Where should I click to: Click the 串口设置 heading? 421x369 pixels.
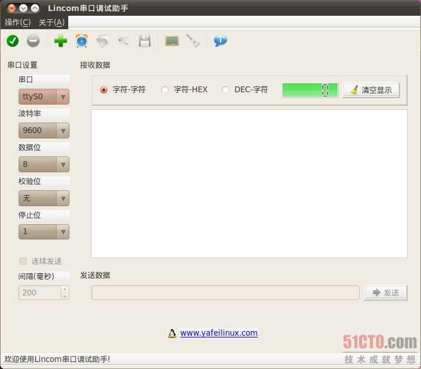pyautogui.click(x=23, y=65)
